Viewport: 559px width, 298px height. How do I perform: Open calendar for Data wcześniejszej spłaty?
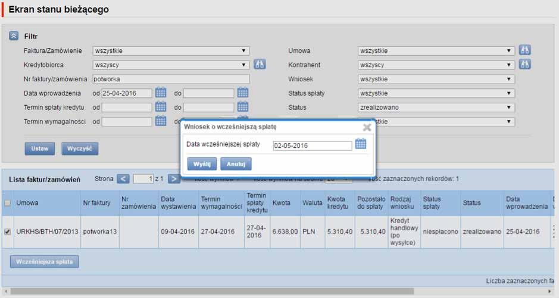(x=361, y=144)
